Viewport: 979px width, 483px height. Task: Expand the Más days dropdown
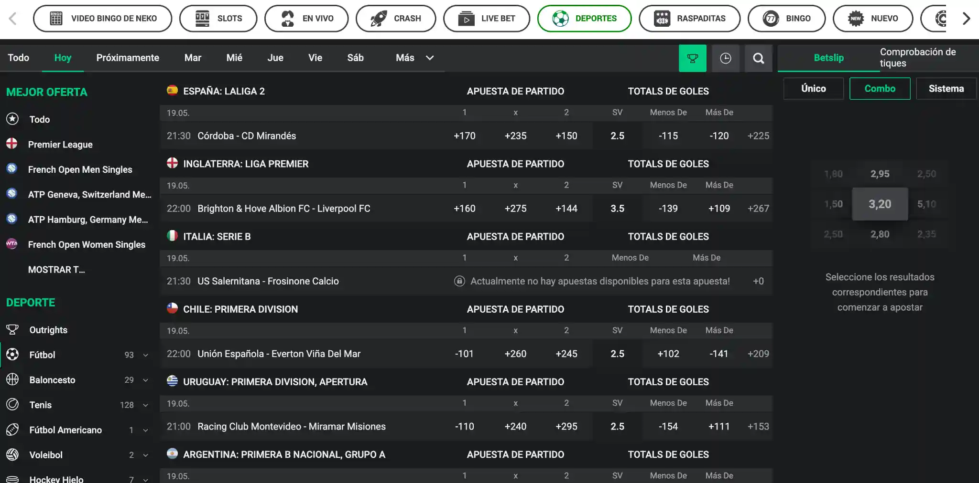[413, 58]
